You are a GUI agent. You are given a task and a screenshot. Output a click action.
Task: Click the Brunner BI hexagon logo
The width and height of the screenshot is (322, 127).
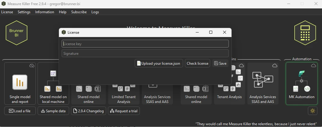[17, 33]
